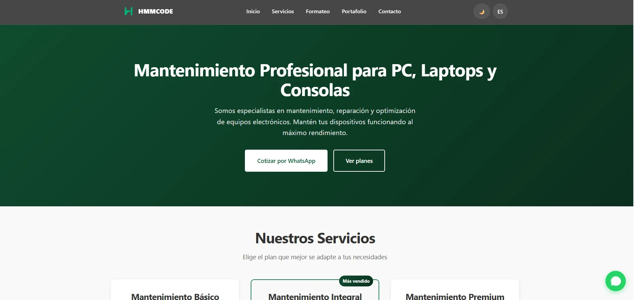Navigate to the Portafolio section

click(x=354, y=12)
